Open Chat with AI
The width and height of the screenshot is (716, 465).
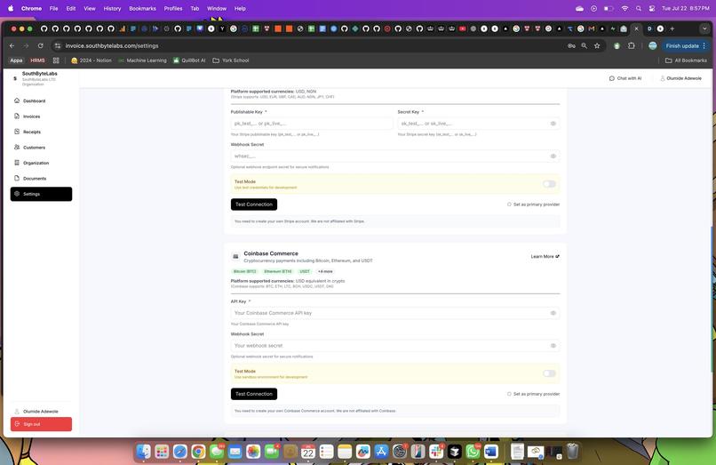tap(625, 78)
